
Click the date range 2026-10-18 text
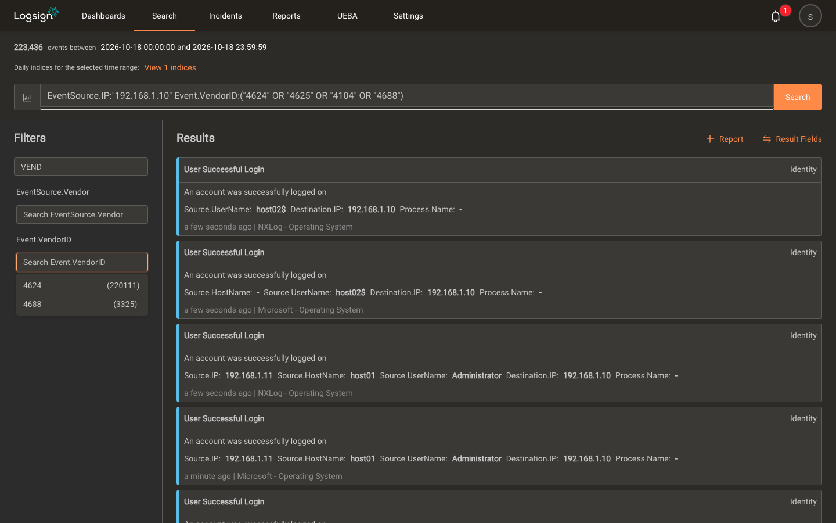(183, 47)
